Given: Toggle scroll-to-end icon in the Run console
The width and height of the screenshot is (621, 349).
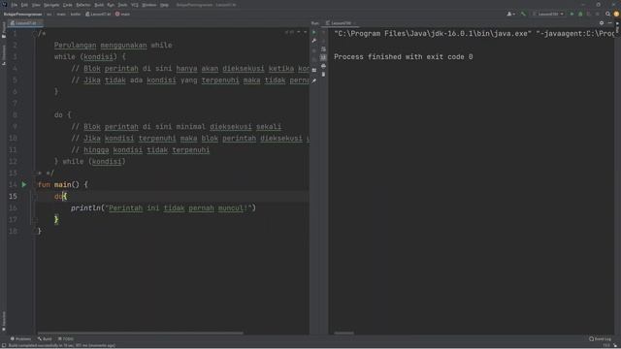Looking at the screenshot, I should pos(323,57).
